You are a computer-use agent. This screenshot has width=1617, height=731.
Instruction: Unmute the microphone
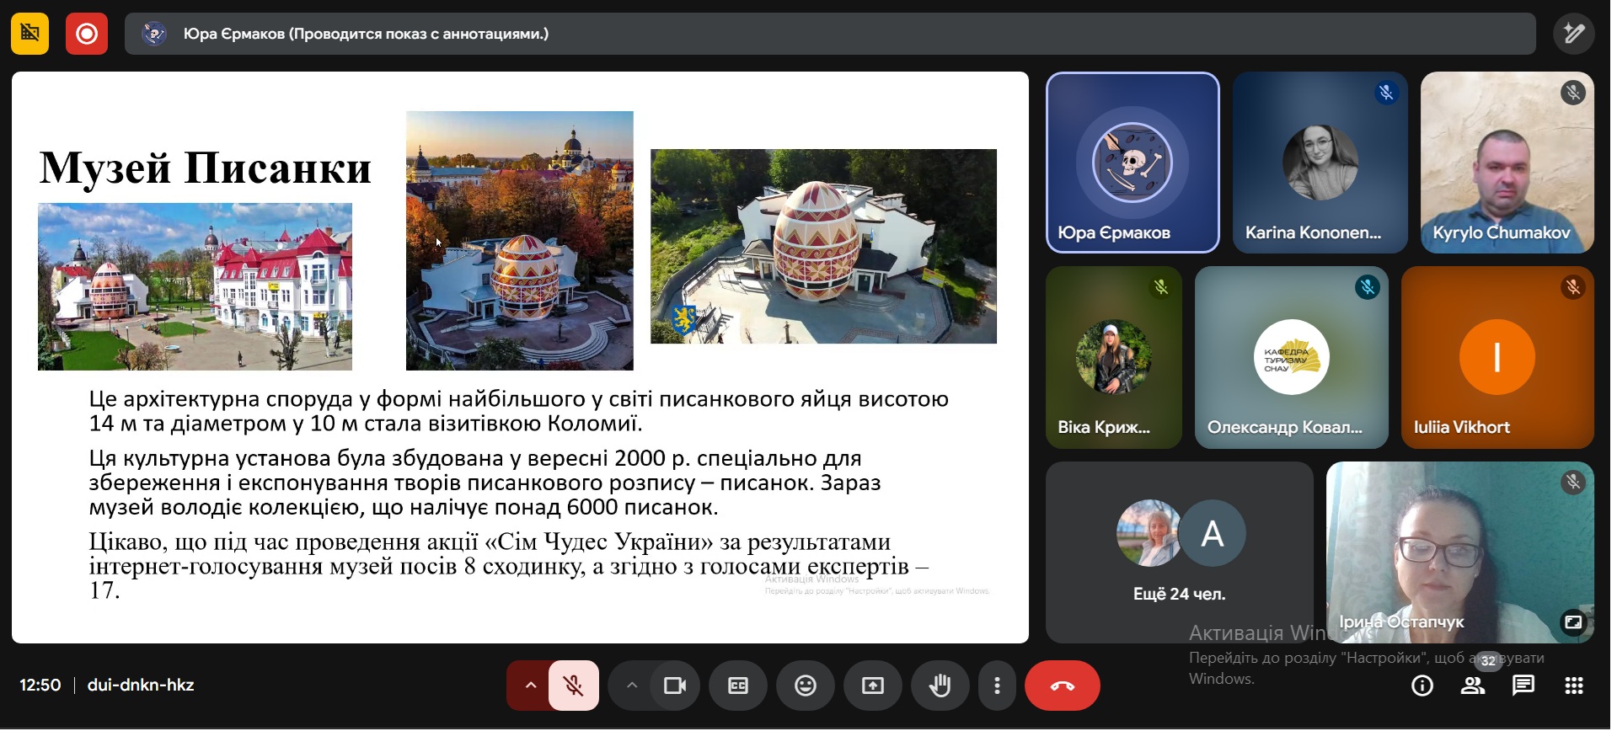tap(574, 686)
